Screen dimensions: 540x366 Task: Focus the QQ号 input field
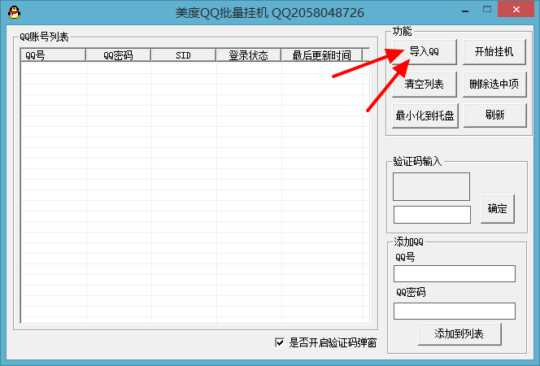tap(455, 273)
